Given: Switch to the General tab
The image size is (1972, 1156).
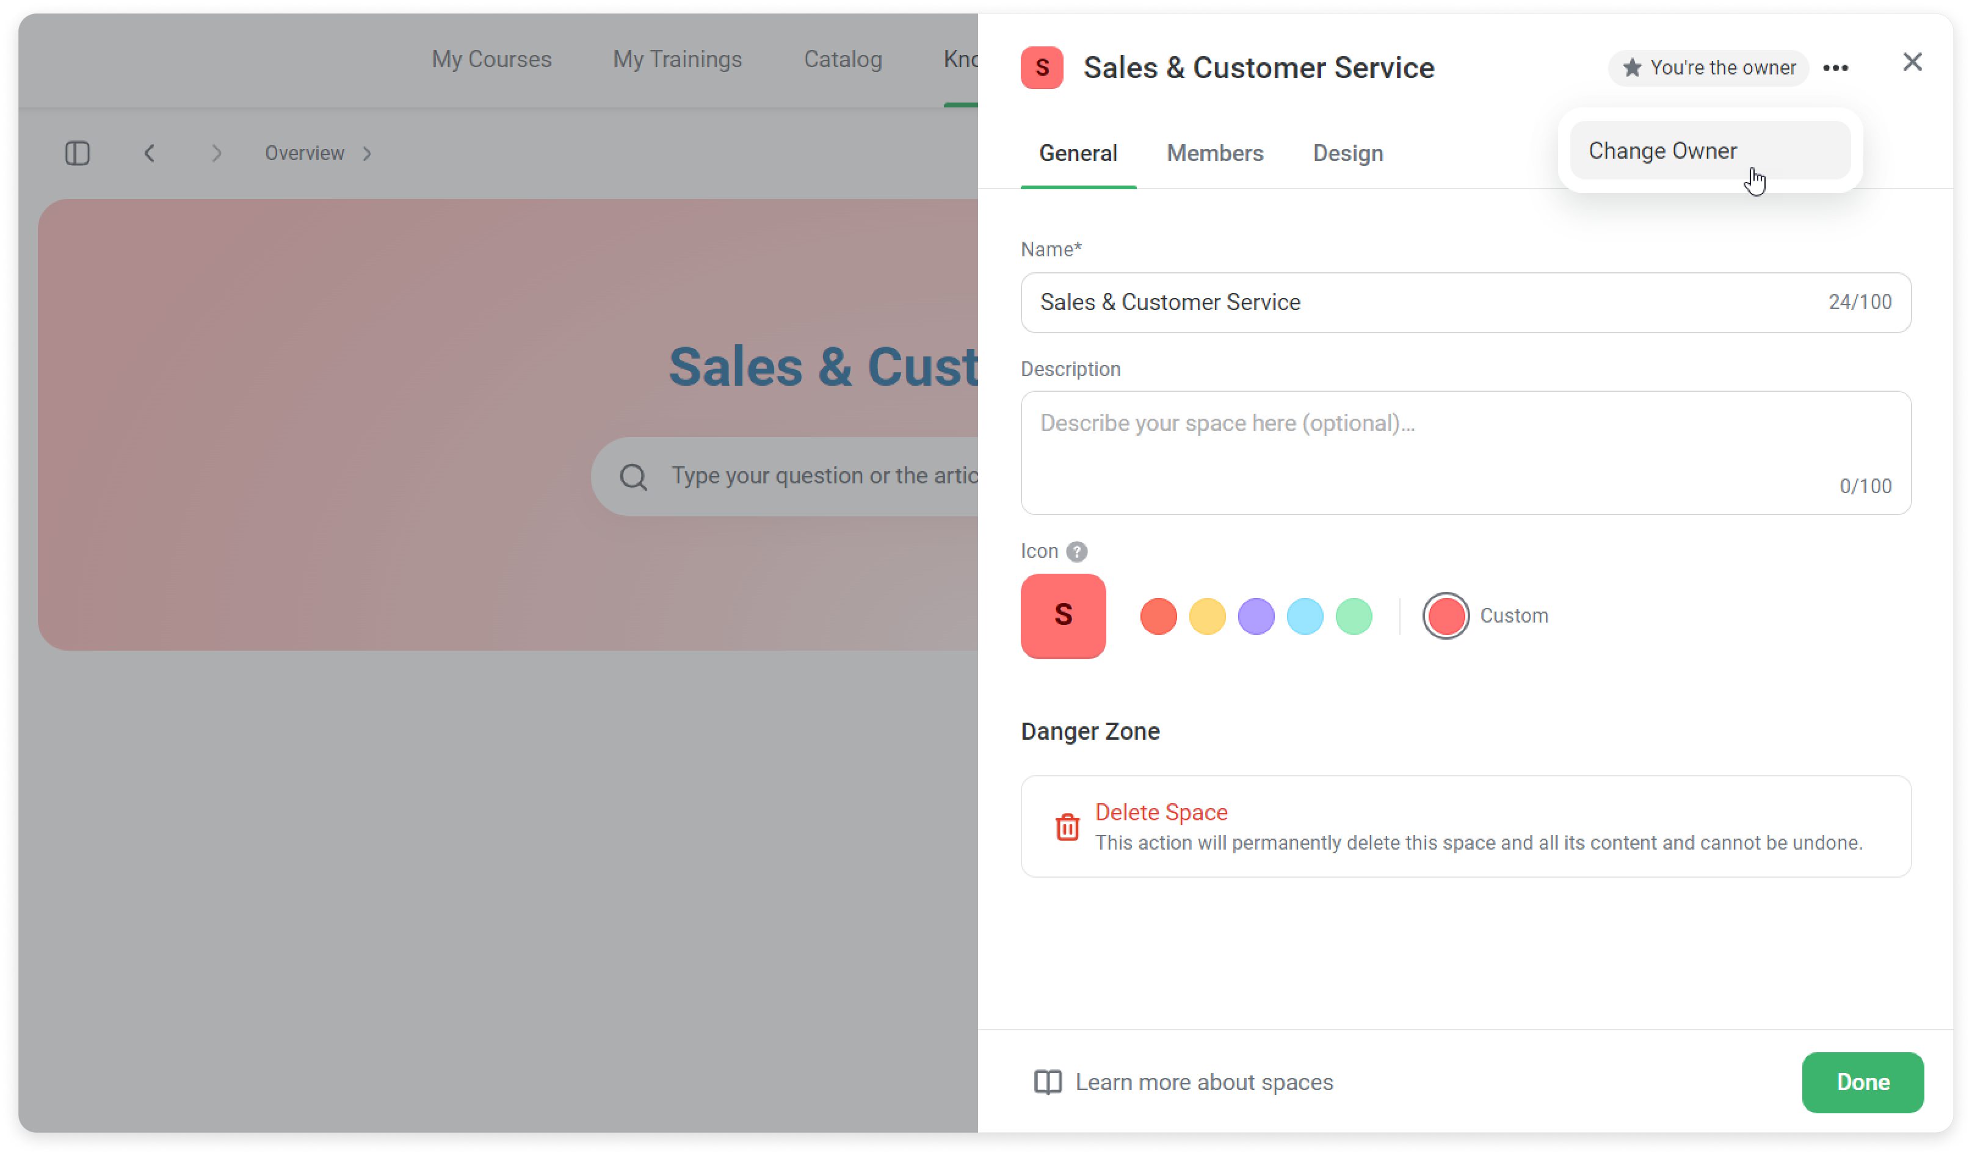Looking at the screenshot, I should click(x=1078, y=153).
